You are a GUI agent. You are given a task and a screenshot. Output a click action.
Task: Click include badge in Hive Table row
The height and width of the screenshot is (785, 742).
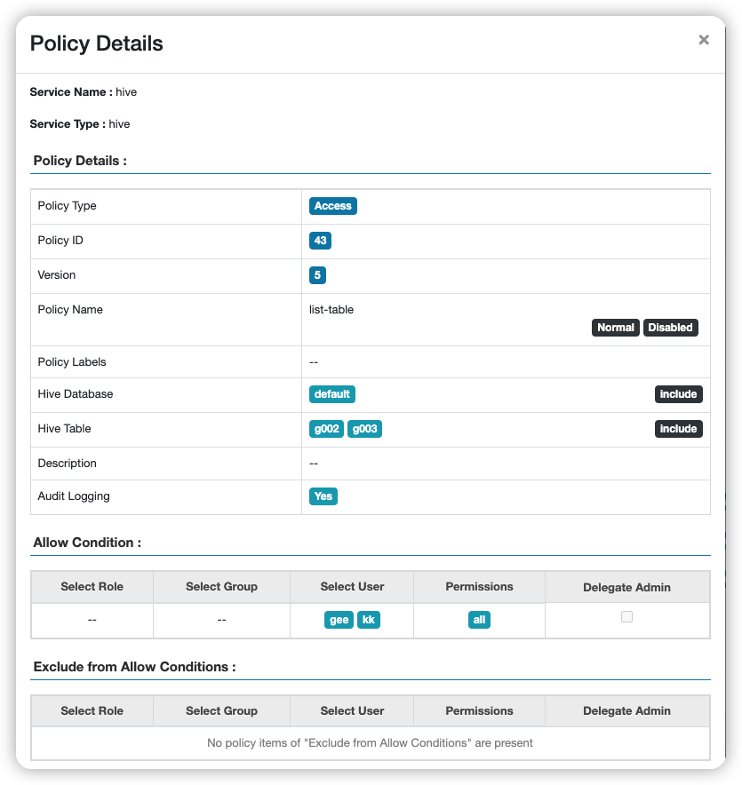678,429
